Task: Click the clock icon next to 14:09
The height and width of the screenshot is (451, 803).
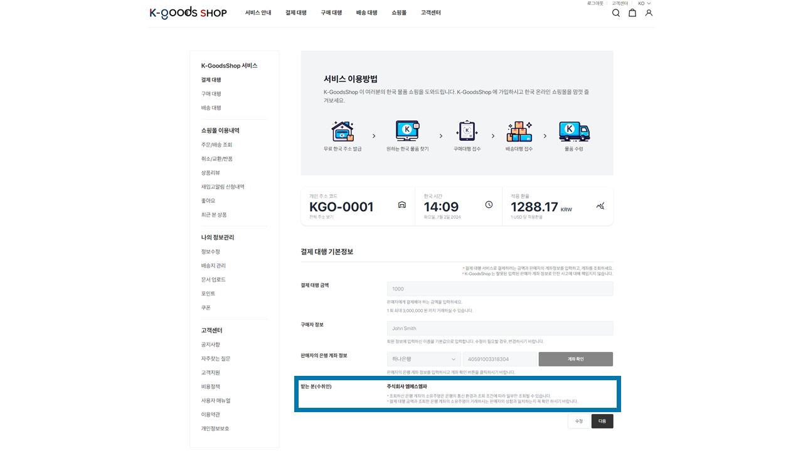Action: (x=489, y=205)
